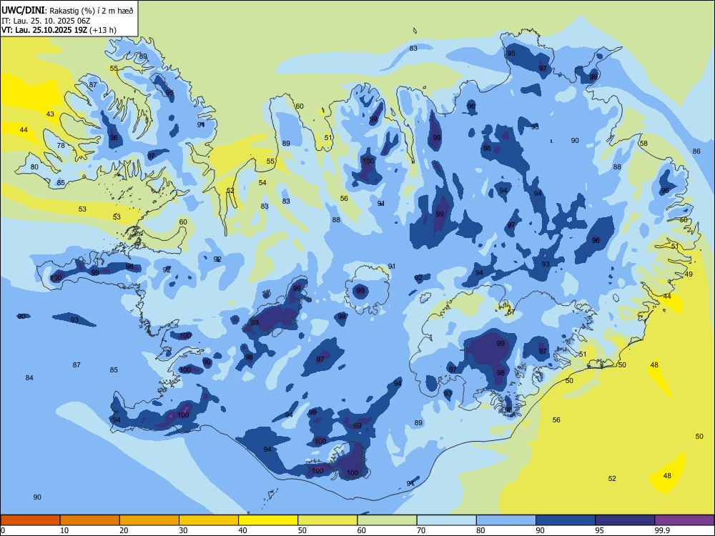Click the 80-90 medium blue swatch

(x=506, y=520)
